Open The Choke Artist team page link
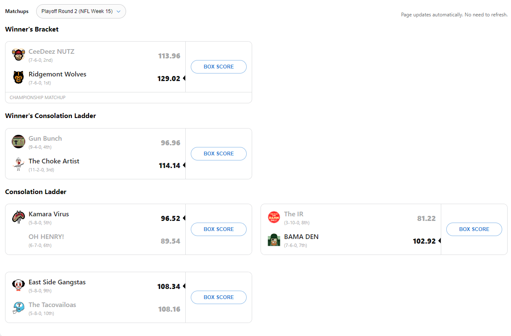 click(x=54, y=161)
